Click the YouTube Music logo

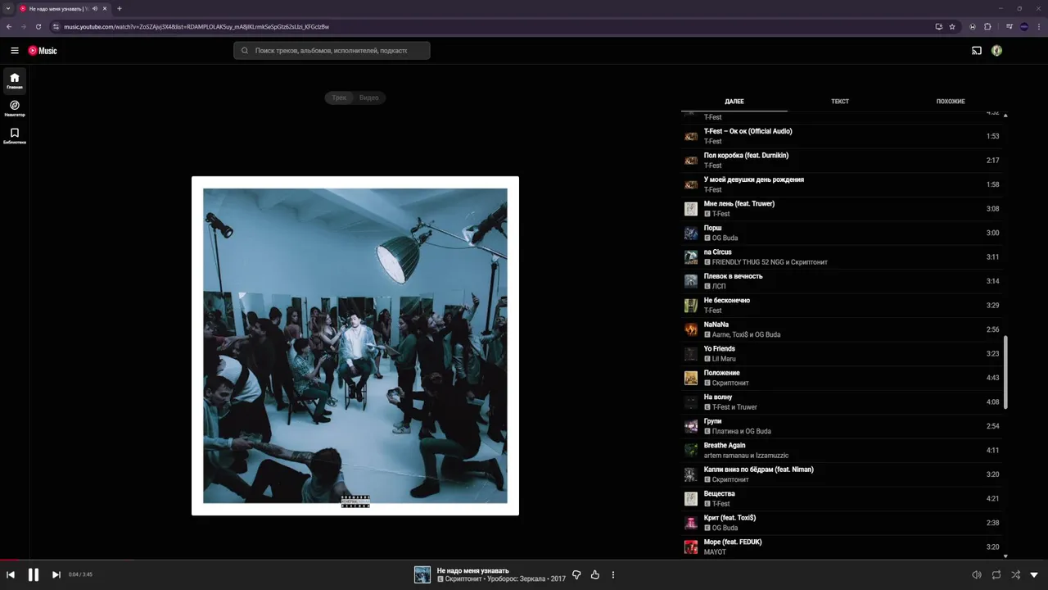tap(43, 51)
